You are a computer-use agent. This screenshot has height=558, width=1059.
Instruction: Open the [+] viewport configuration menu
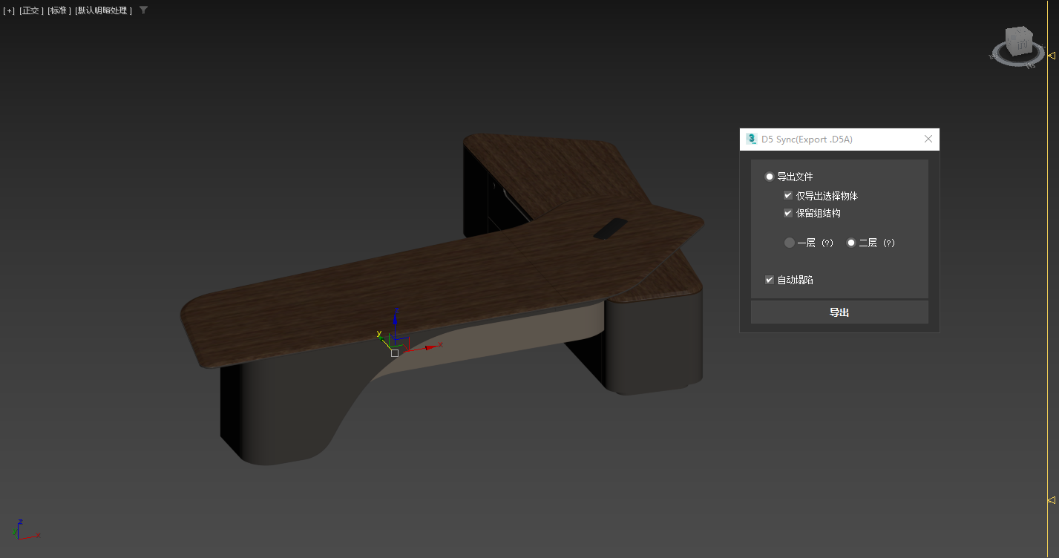coord(7,10)
